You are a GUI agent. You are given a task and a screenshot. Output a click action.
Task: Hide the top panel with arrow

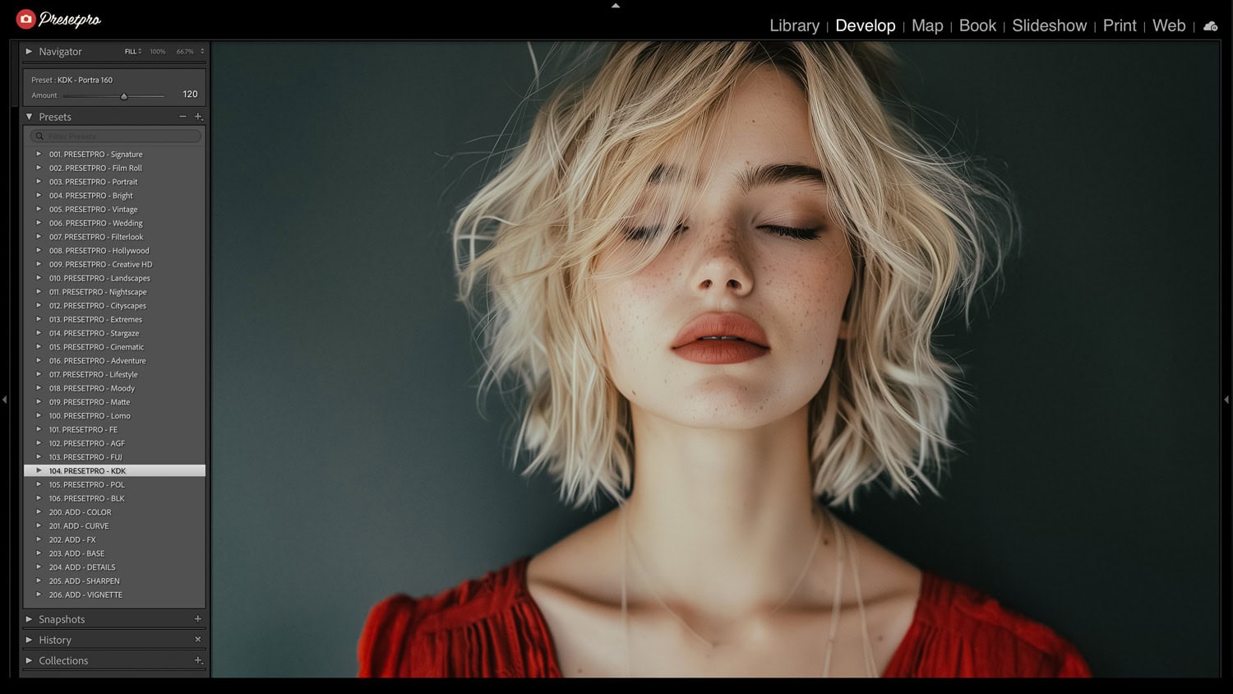[x=616, y=5]
